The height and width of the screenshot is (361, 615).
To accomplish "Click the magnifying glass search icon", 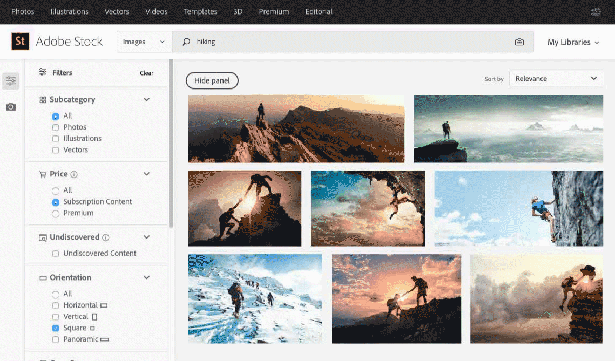I will pyautogui.click(x=186, y=42).
